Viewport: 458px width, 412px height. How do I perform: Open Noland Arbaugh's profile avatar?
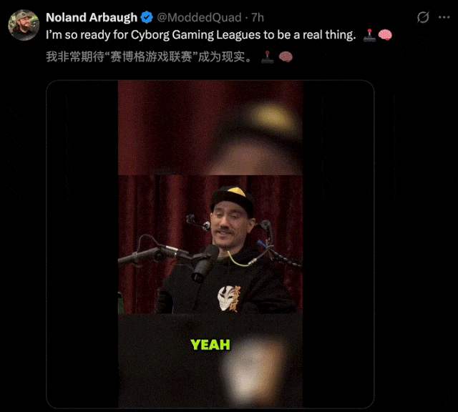(24, 25)
